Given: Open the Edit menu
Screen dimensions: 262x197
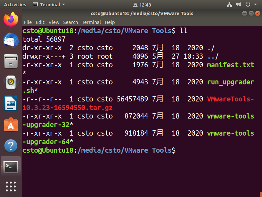Looking at the screenshot, I should pyautogui.click(x=40, y=22).
